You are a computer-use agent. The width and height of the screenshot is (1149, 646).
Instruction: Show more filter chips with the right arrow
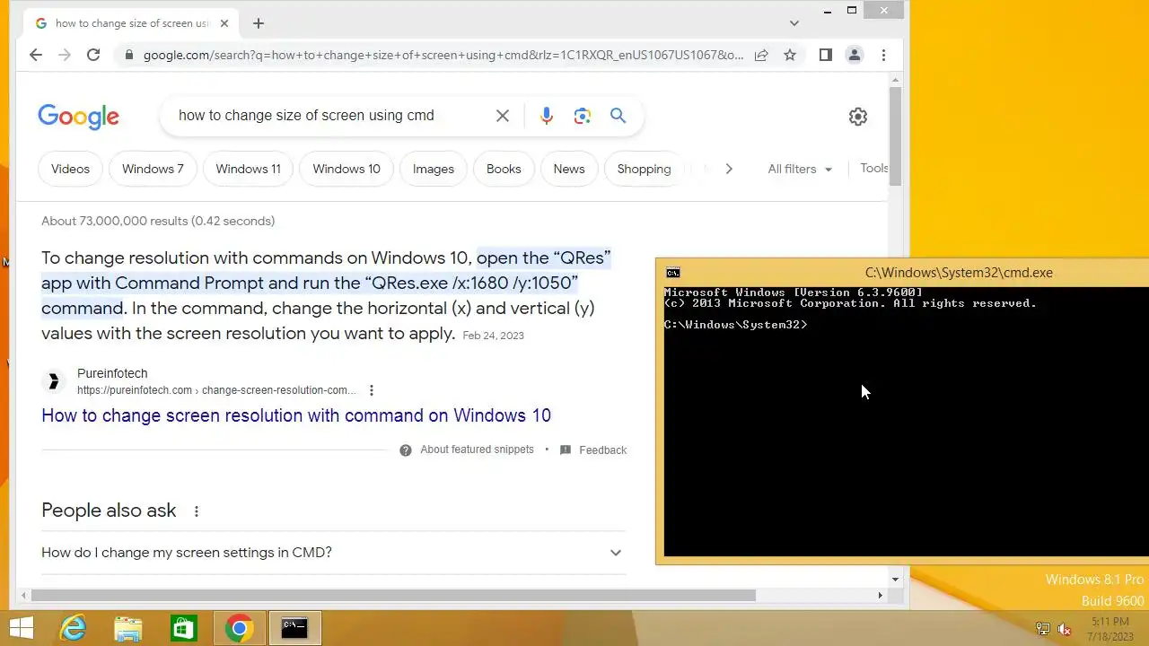click(729, 169)
